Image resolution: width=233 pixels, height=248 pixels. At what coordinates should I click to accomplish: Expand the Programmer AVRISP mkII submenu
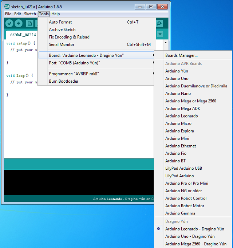96,74
